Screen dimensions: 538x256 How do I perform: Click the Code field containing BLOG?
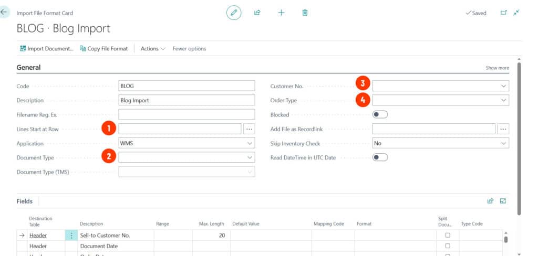point(187,86)
